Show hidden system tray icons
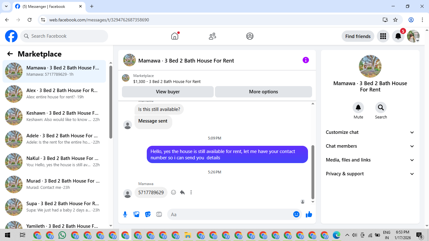Image resolution: width=429 pixels, height=241 pixels. 347,235
